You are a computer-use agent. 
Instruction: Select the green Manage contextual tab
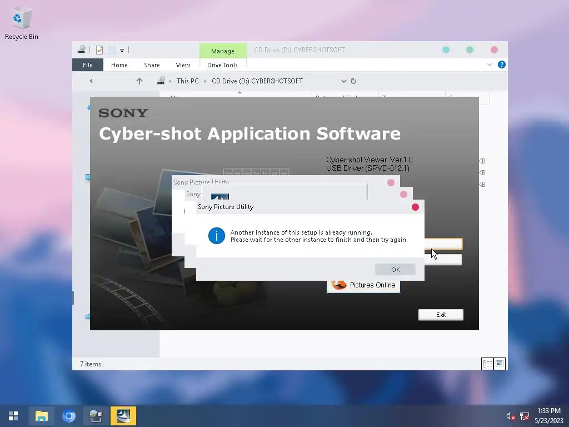point(223,51)
